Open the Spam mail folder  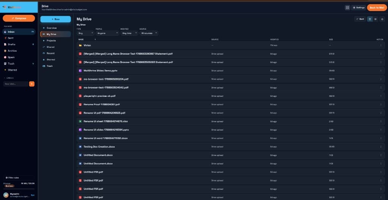(19, 57)
